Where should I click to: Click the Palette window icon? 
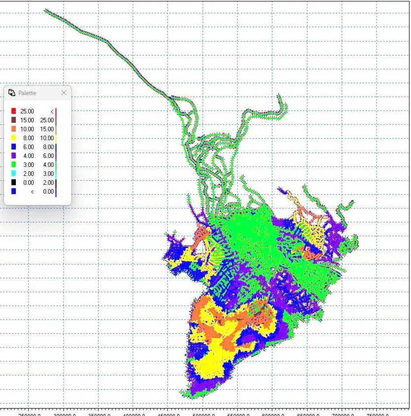point(11,93)
